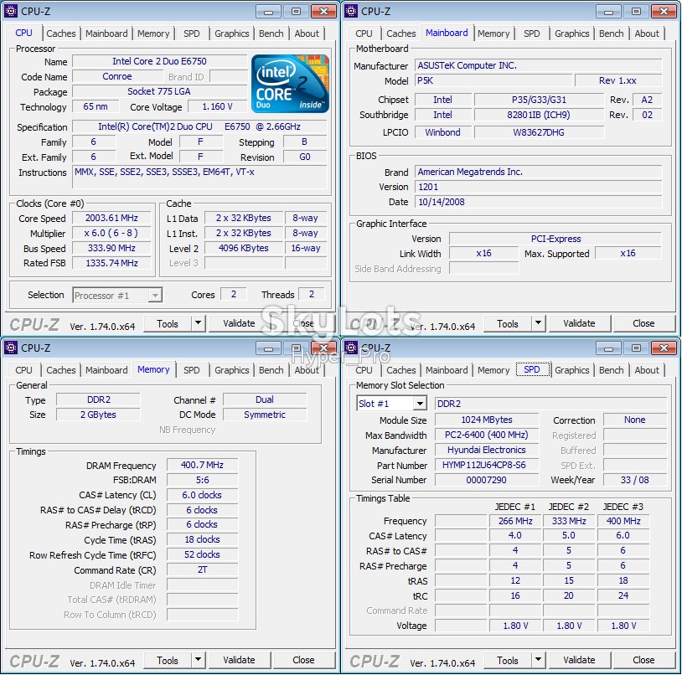
Task: Click southbridge value 82801IB (ICH9)
Action: point(539,115)
